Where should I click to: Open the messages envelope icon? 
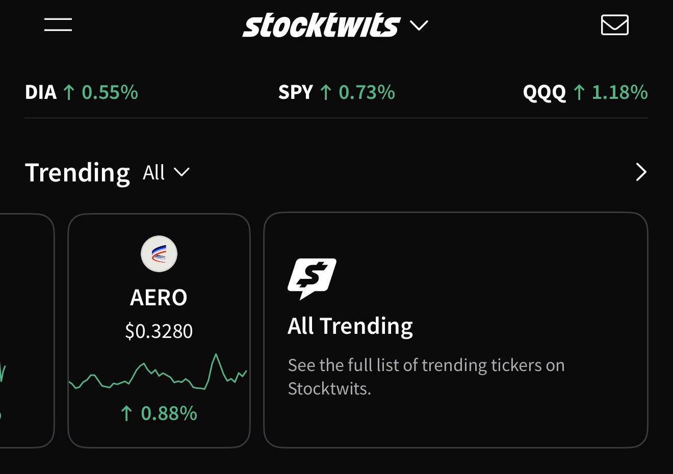point(614,25)
